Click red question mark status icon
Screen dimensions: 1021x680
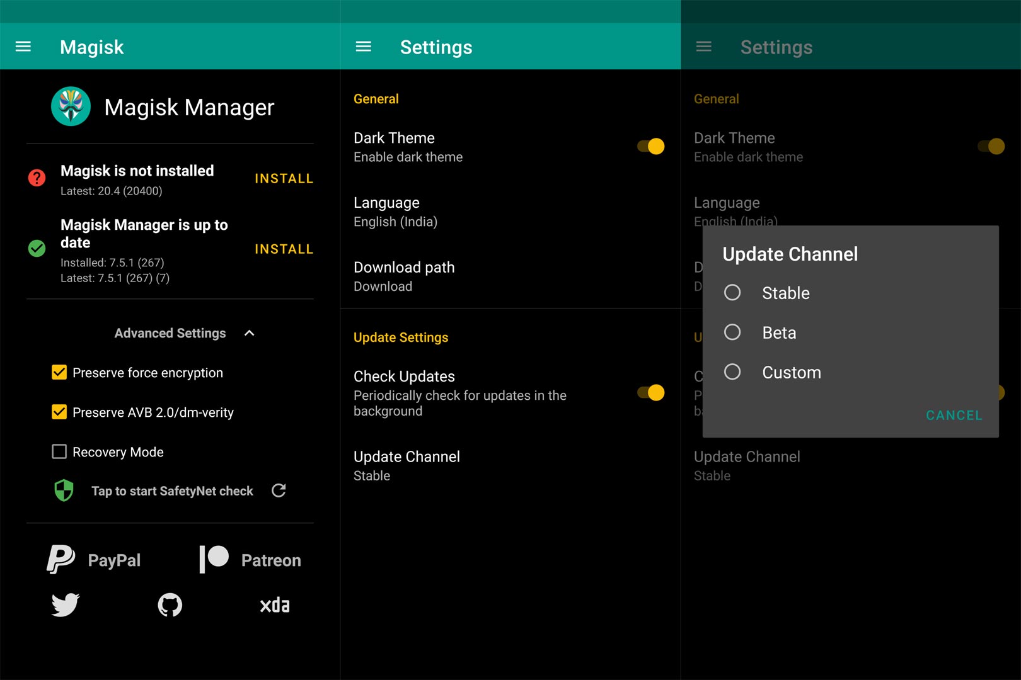[37, 178]
